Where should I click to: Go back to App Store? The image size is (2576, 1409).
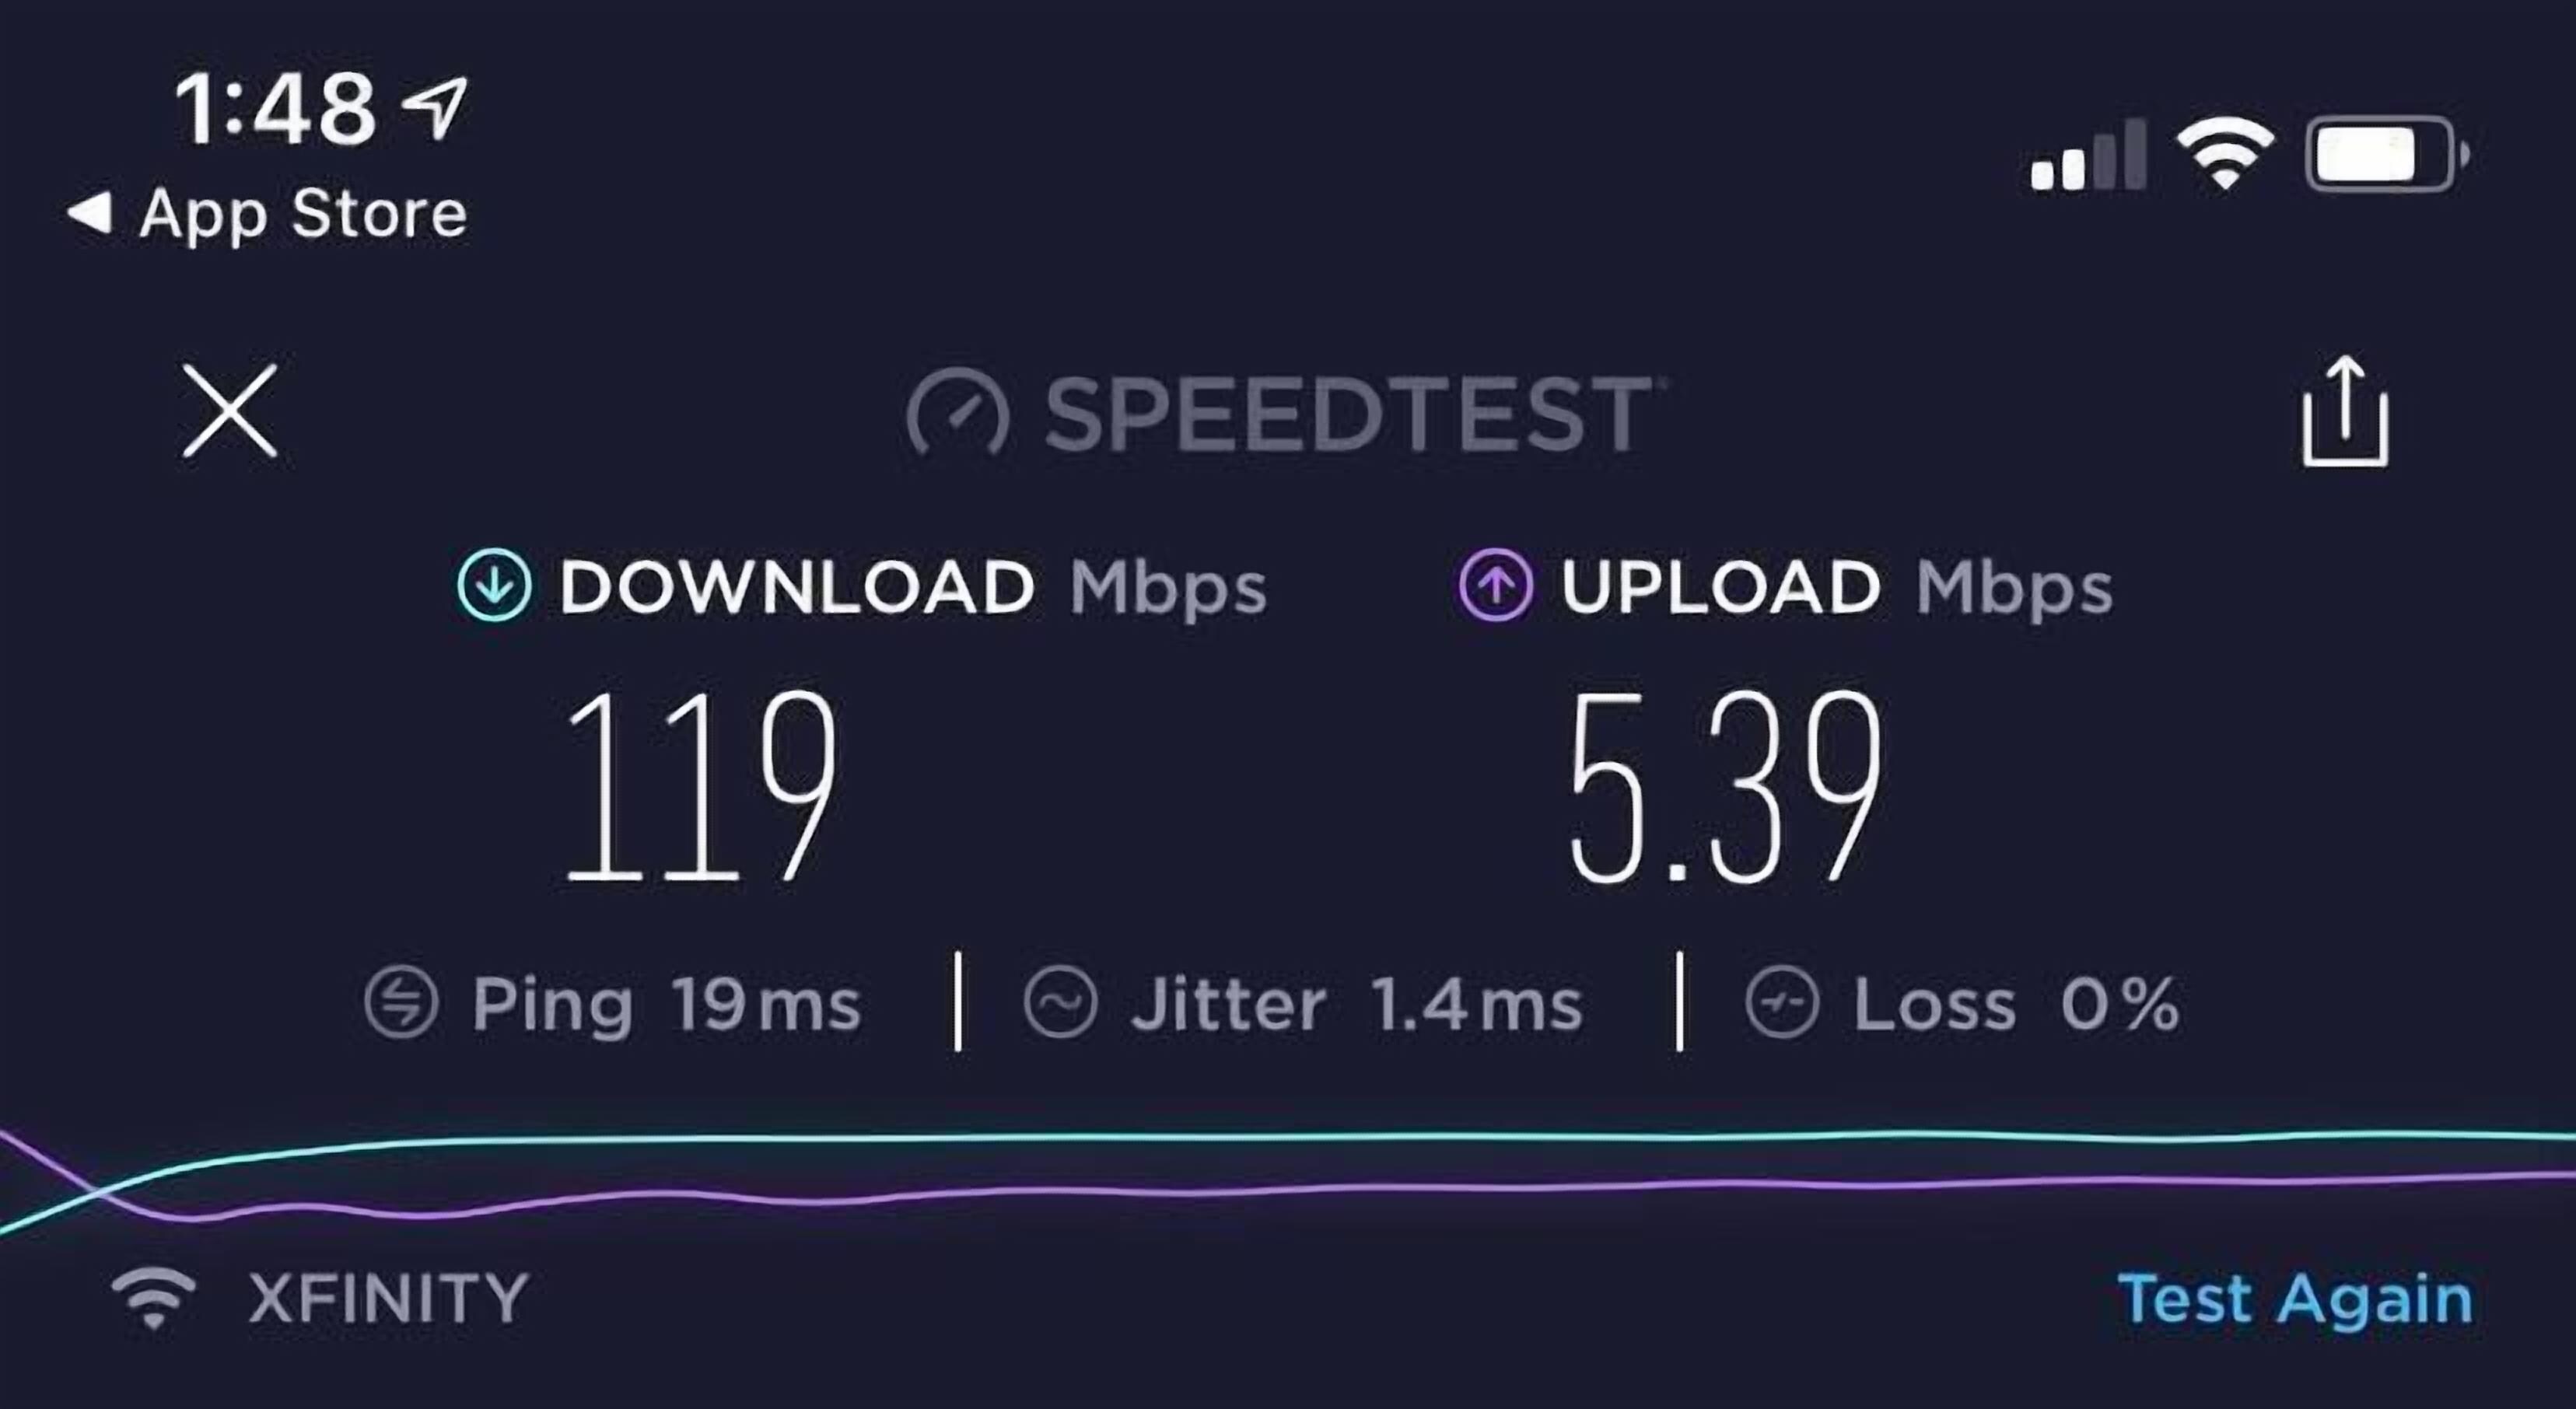(x=267, y=214)
